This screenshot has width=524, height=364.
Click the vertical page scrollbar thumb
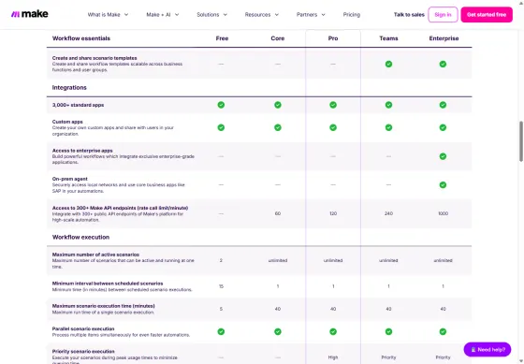click(520, 141)
